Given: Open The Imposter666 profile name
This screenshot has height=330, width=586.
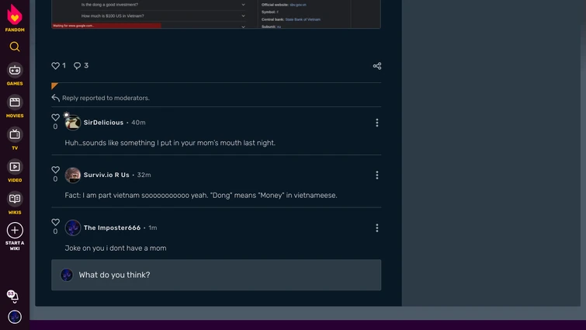Looking at the screenshot, I should 112,228.
